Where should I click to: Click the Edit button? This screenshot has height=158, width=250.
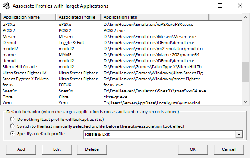(57, 149)
